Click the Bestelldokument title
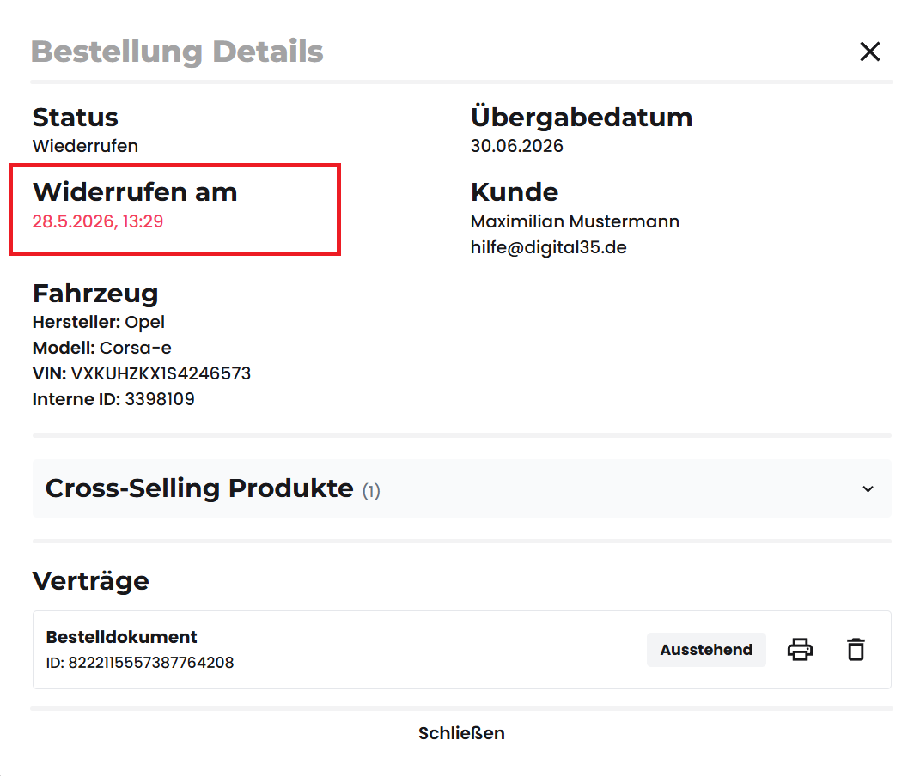Viewport: 920px width, 776px height. click(x=121, y=636)
